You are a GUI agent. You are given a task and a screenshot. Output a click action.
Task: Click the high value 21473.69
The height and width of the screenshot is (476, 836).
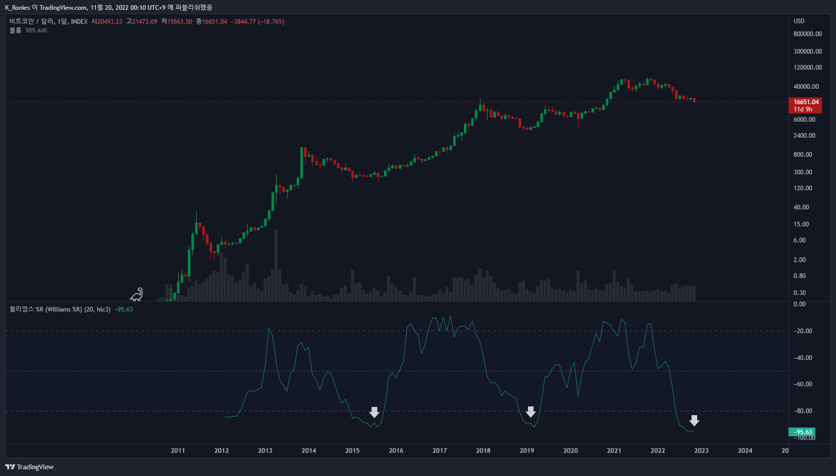tap(144, 22)
